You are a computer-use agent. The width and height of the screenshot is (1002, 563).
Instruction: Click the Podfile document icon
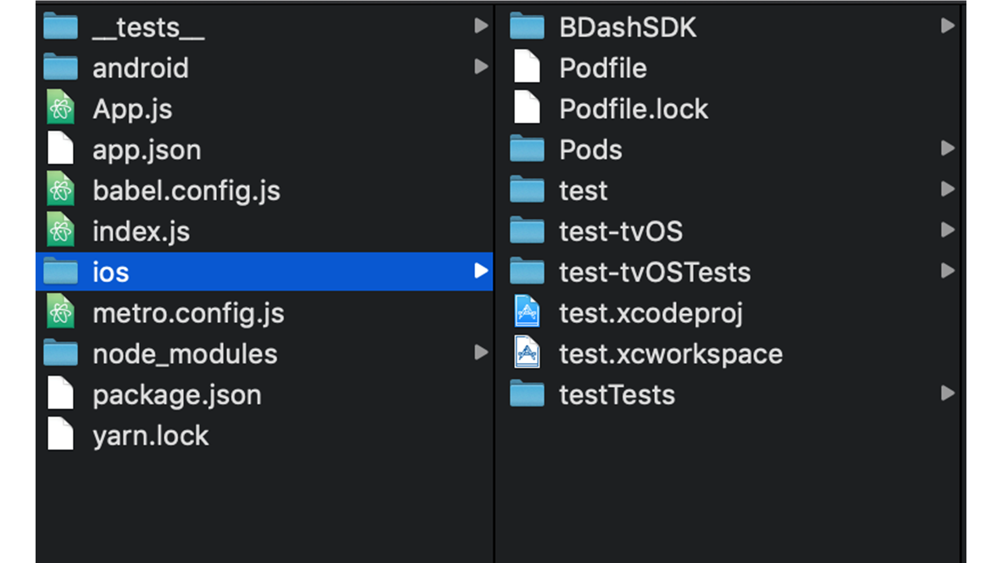(527, 67)
